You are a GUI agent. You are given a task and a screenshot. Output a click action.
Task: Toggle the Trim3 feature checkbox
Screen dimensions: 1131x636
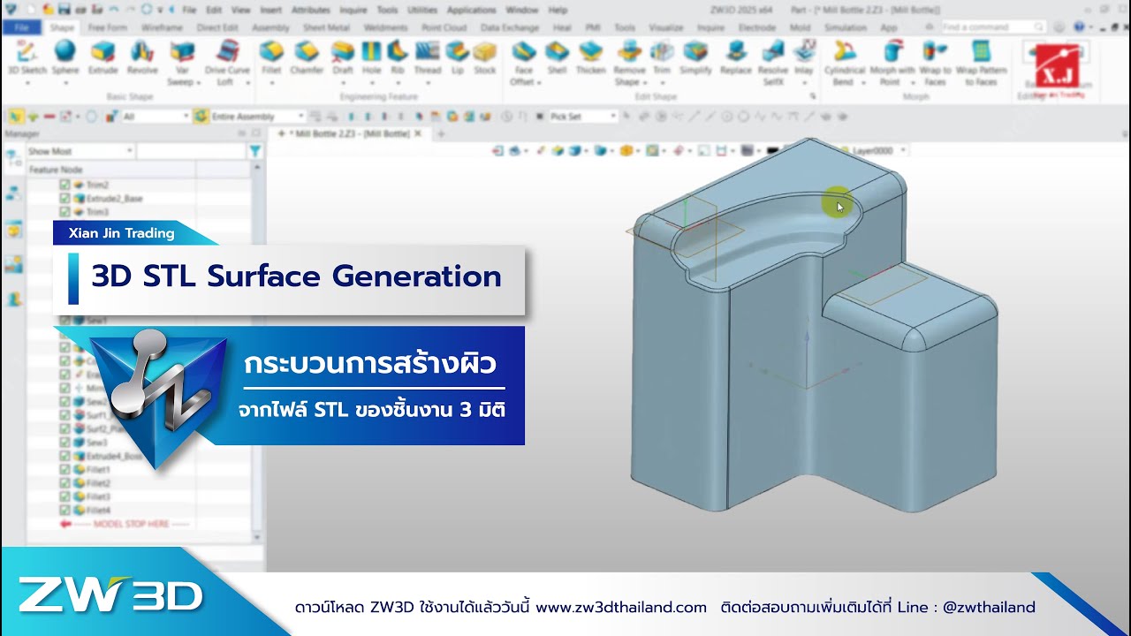65,212
